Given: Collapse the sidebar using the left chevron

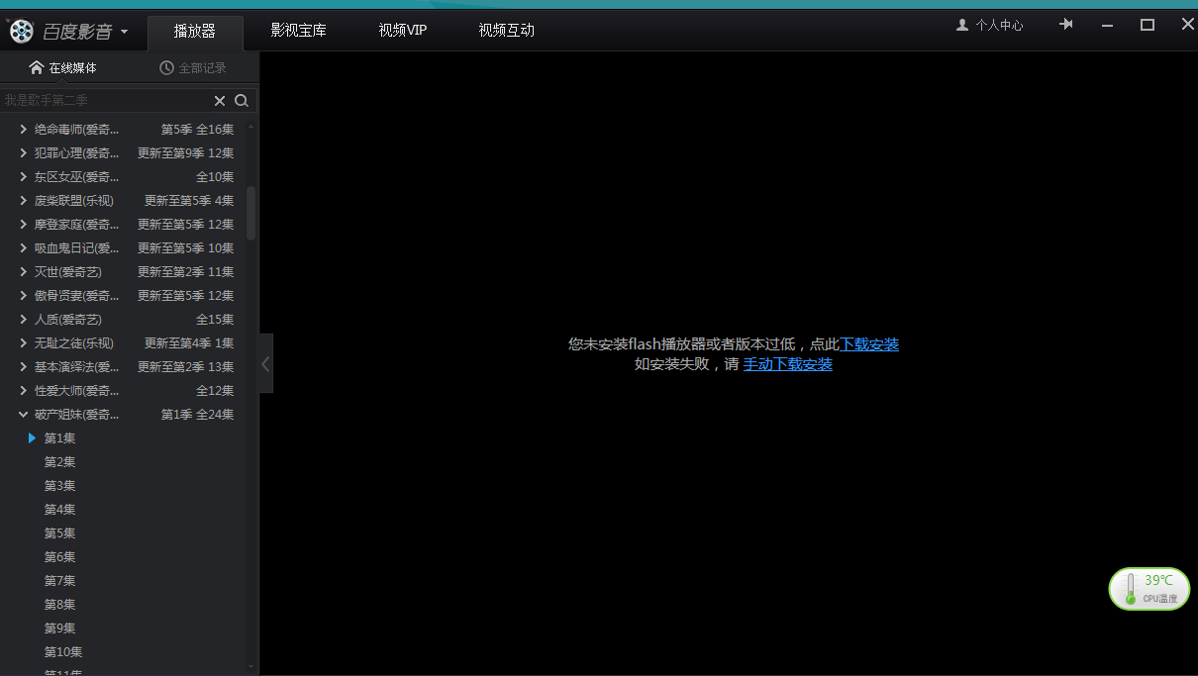Looking at the screenshot, I should (265, 363).
